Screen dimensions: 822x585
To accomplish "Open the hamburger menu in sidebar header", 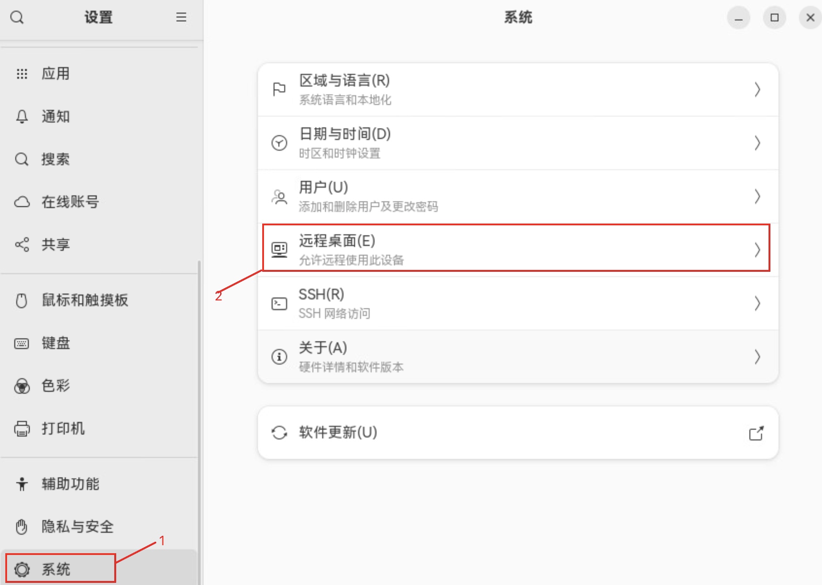I will pyautogui.click(x=181, y=18).
